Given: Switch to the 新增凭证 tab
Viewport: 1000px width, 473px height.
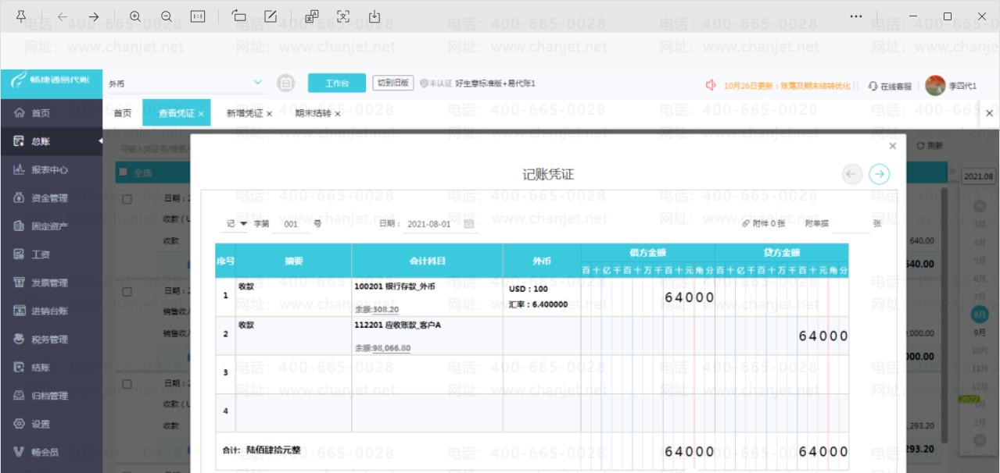Looking at the screenshot, I should [245, 113].
